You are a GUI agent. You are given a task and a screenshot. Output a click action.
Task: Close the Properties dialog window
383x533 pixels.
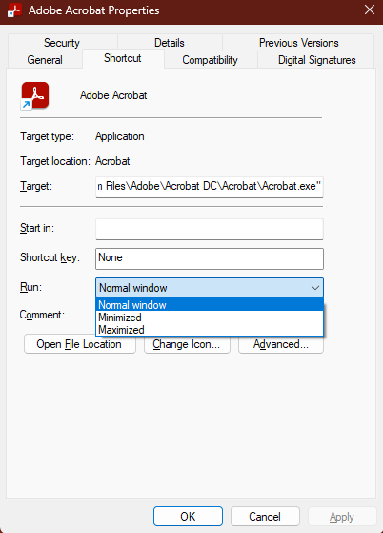[x=370, y=10]
